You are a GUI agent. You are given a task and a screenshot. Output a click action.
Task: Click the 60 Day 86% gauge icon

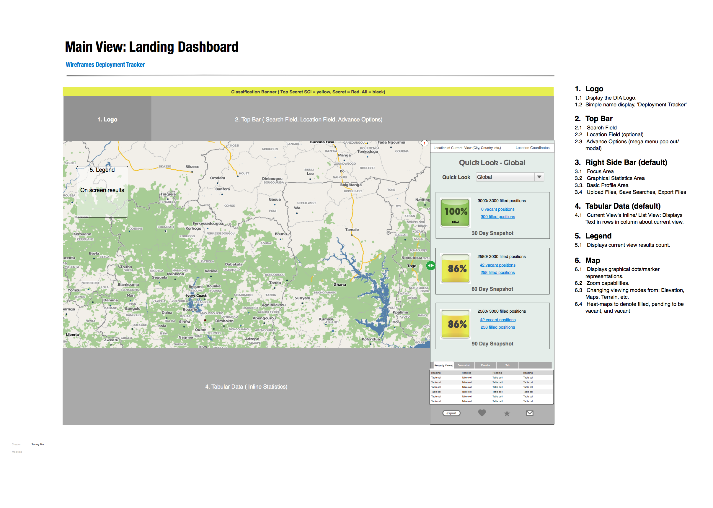tap(455, 268)
